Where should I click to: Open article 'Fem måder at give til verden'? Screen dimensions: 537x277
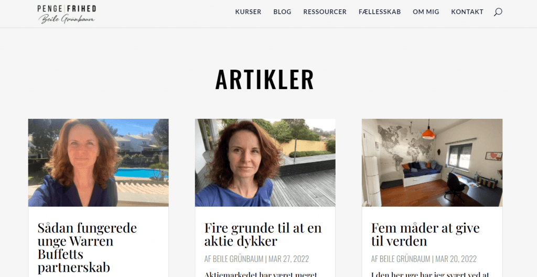(425, 234)
